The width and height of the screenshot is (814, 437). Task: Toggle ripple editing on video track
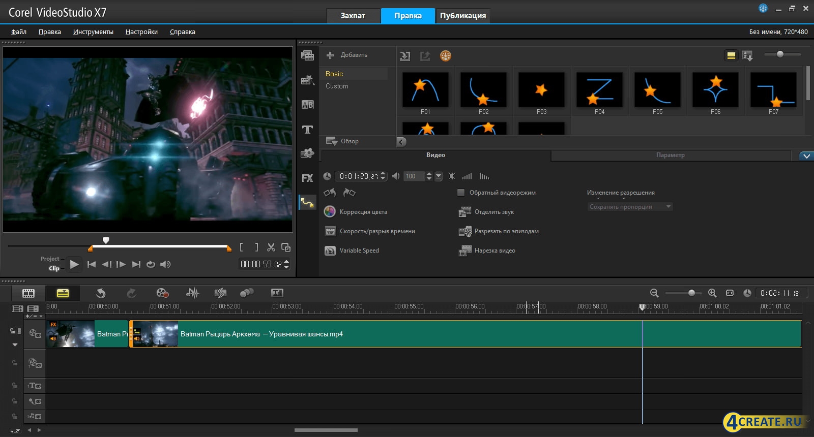[15, 331]
